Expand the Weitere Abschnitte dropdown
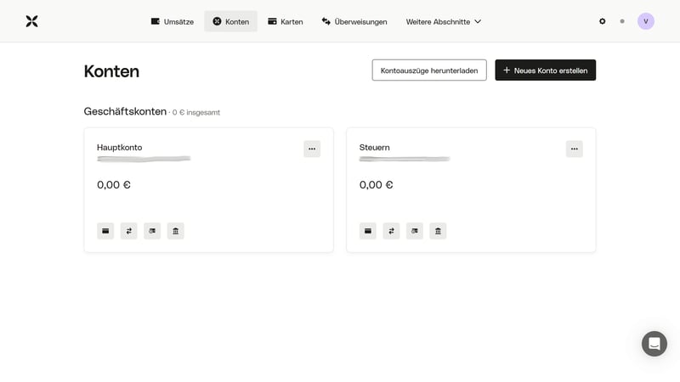Screen dimensions: 680x382 [444, 22]
